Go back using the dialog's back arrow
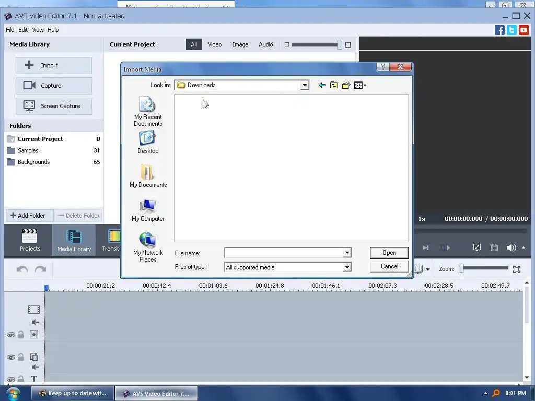 coord(322,85)
